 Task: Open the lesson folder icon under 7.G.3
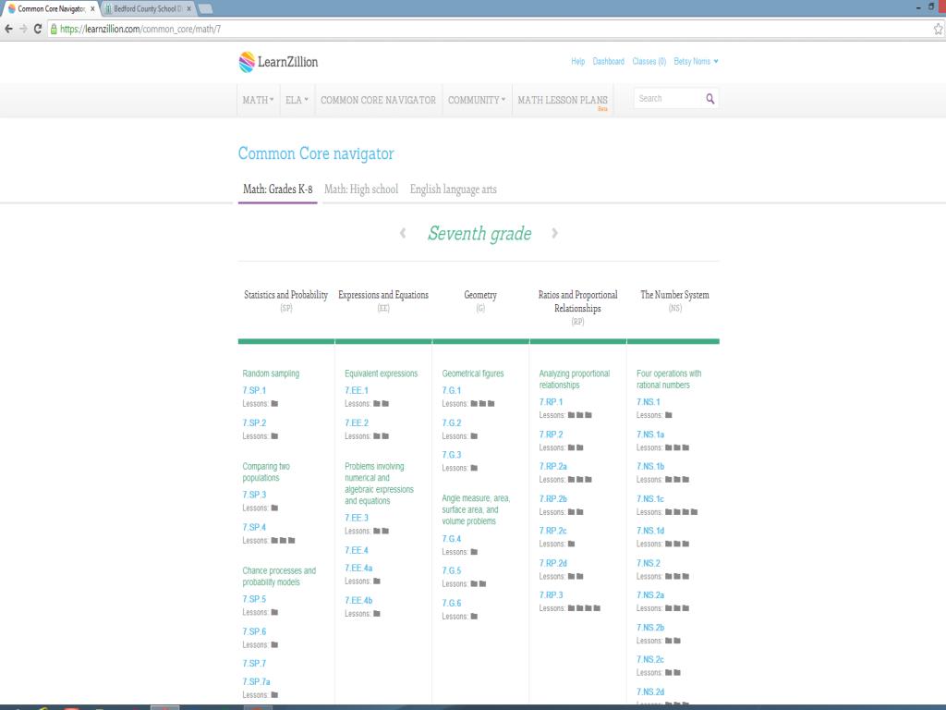point(474,468)
